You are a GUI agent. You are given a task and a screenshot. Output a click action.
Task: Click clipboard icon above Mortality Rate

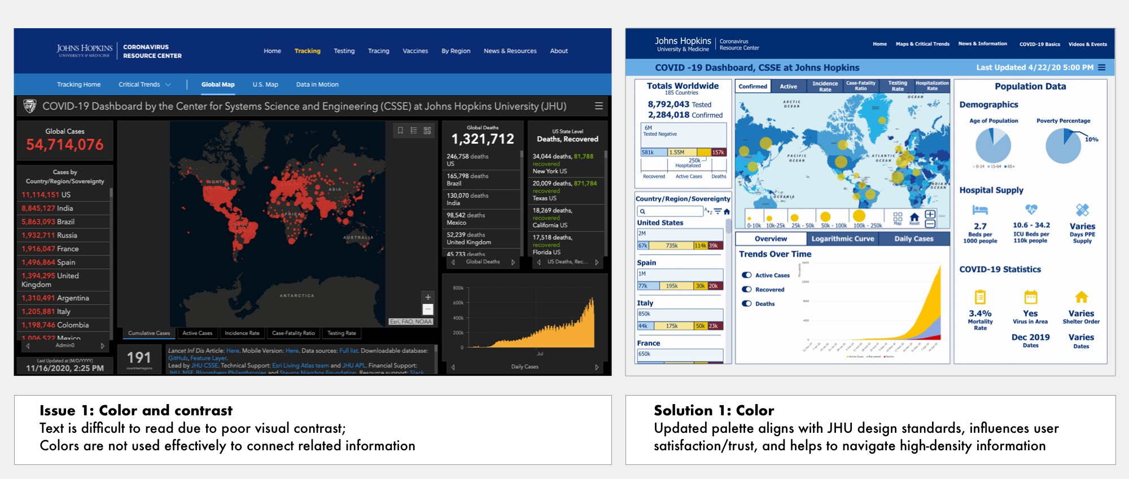[x=980, y=297]
